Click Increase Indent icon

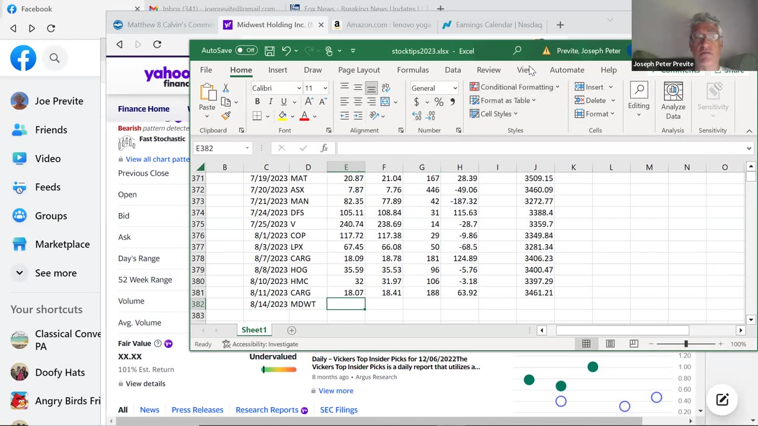[358, 116]
